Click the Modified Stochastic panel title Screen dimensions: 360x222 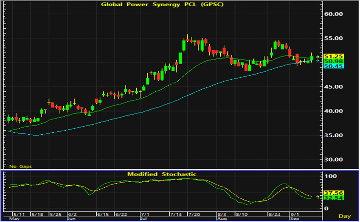[x=162, y=174]
